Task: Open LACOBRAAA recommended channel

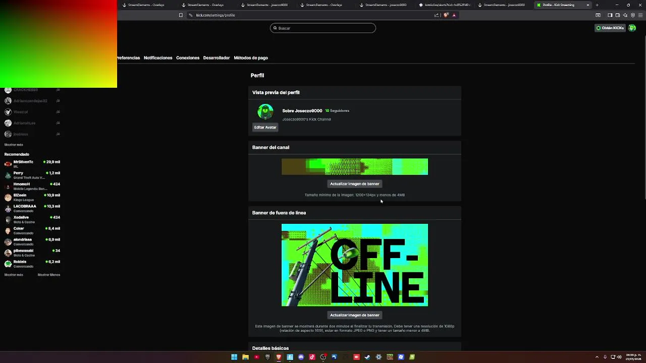Action: point(32,208)
